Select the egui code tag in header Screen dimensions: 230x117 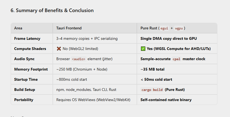164,28
